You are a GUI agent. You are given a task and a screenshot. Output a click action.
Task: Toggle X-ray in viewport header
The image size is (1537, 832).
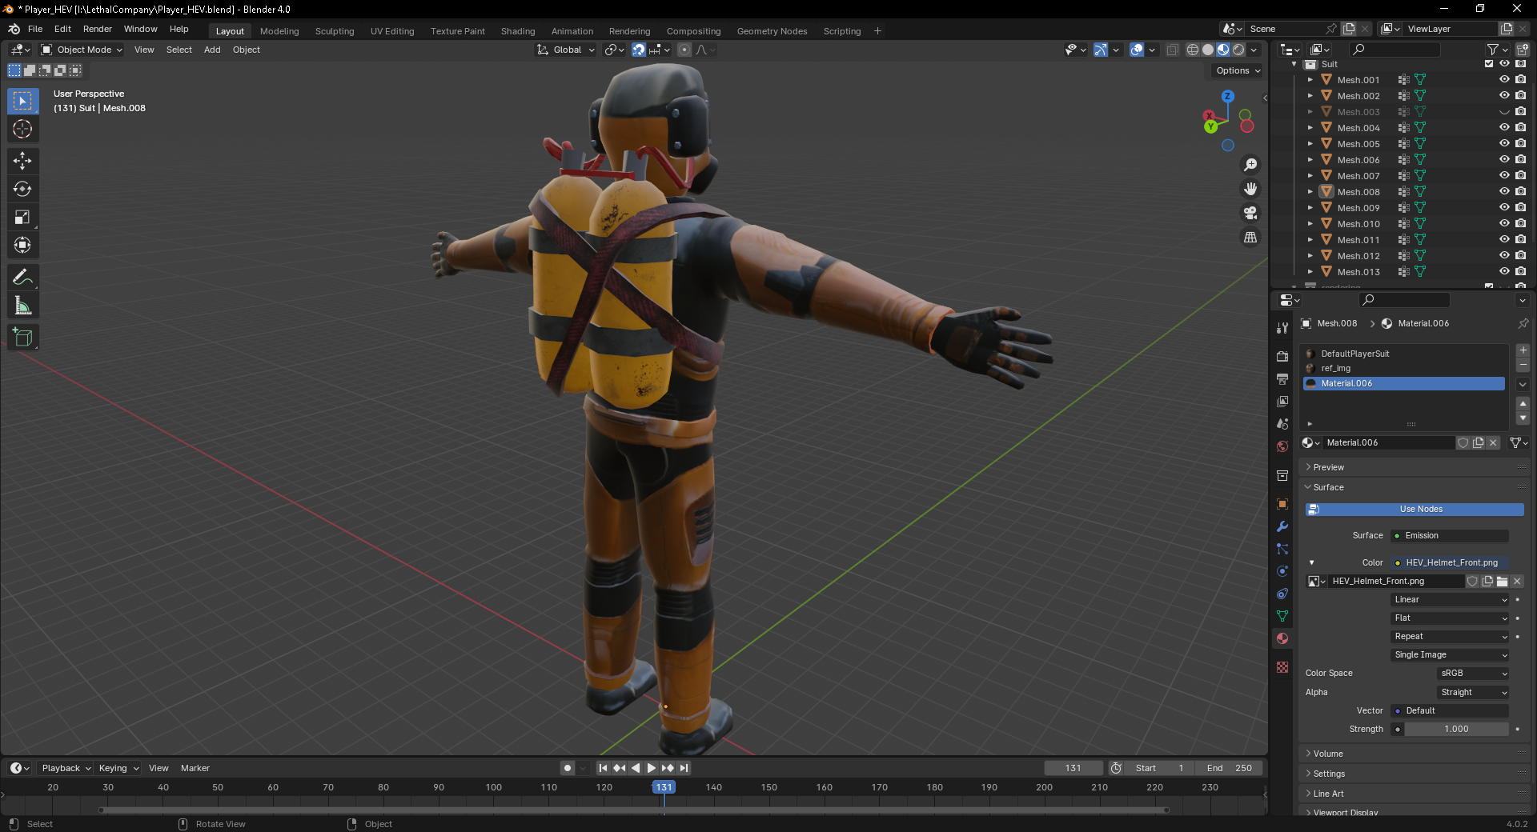click(1172, 50)
